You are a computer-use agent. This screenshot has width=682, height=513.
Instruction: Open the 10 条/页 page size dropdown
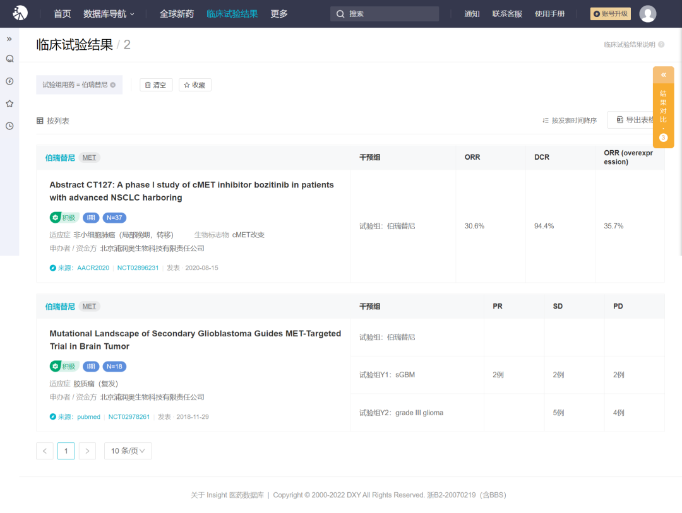tap(128, 451)
